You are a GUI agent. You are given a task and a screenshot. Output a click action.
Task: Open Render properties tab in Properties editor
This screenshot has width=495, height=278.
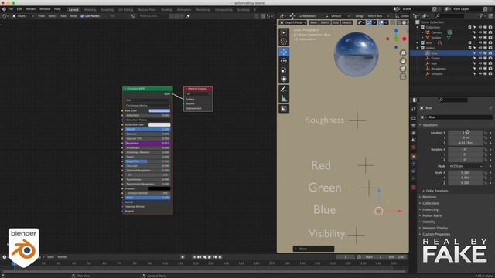click(414, 118)
